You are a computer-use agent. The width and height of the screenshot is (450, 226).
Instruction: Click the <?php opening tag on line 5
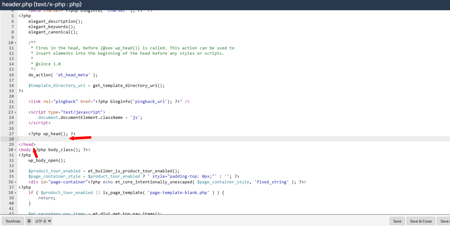coord(25,16)
